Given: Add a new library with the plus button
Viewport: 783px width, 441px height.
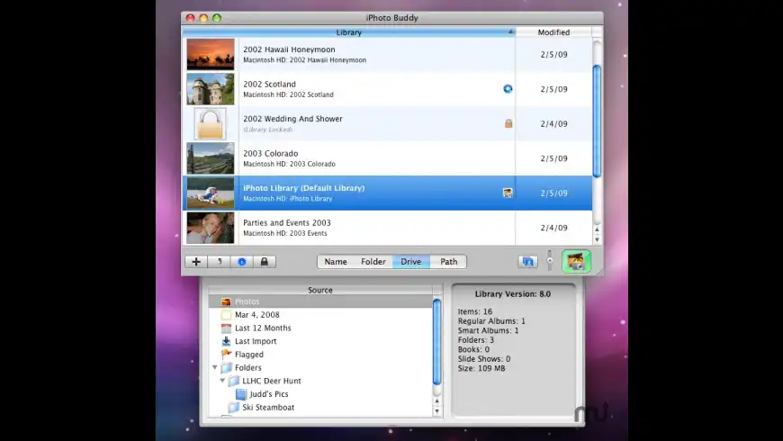Looking at the screenshot, I should pyautogui.click(x=196, y=262).
